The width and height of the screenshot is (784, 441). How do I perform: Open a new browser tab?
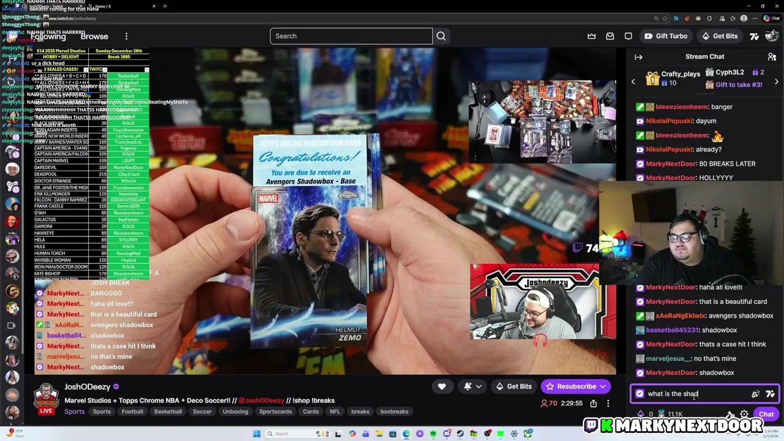click(165, 6)
